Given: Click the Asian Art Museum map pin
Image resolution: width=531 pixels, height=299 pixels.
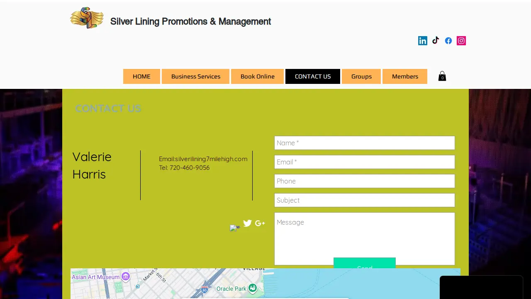Looking at the screenshot, I should [126, 277].
